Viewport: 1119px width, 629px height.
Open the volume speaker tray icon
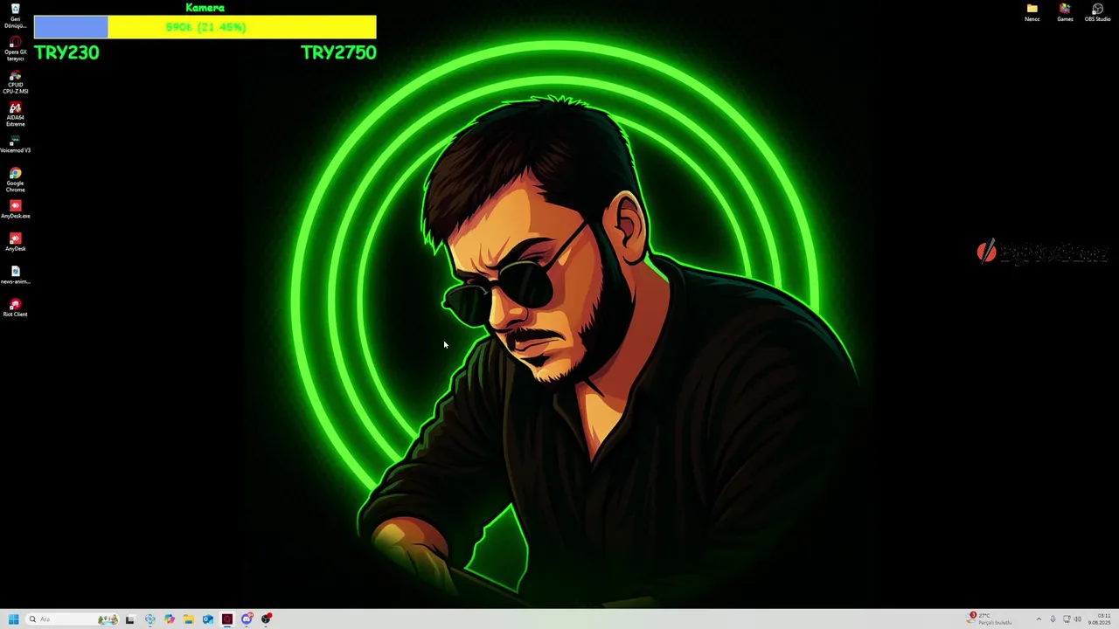1077,619
